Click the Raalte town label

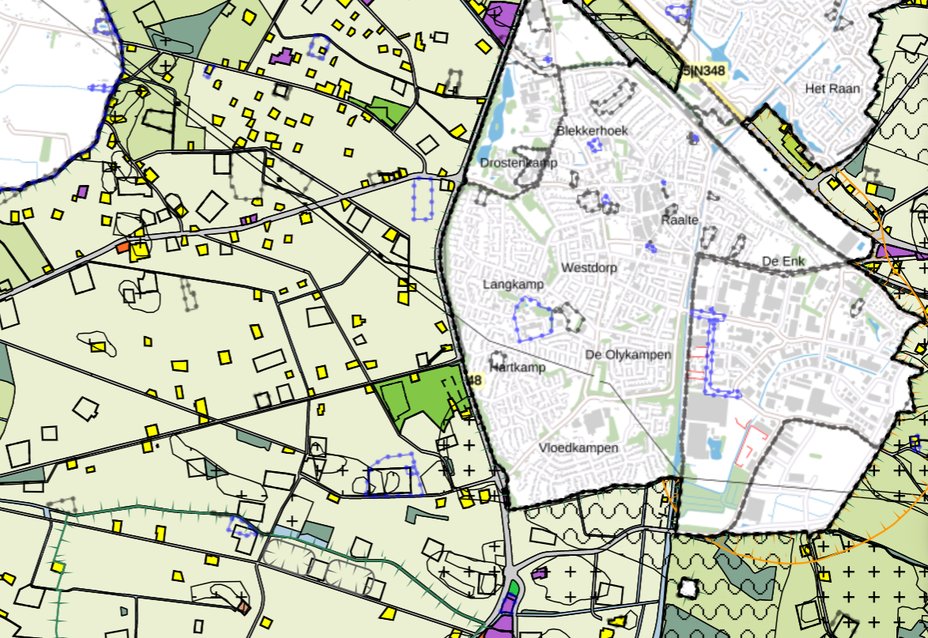click(x=680, y=220)
